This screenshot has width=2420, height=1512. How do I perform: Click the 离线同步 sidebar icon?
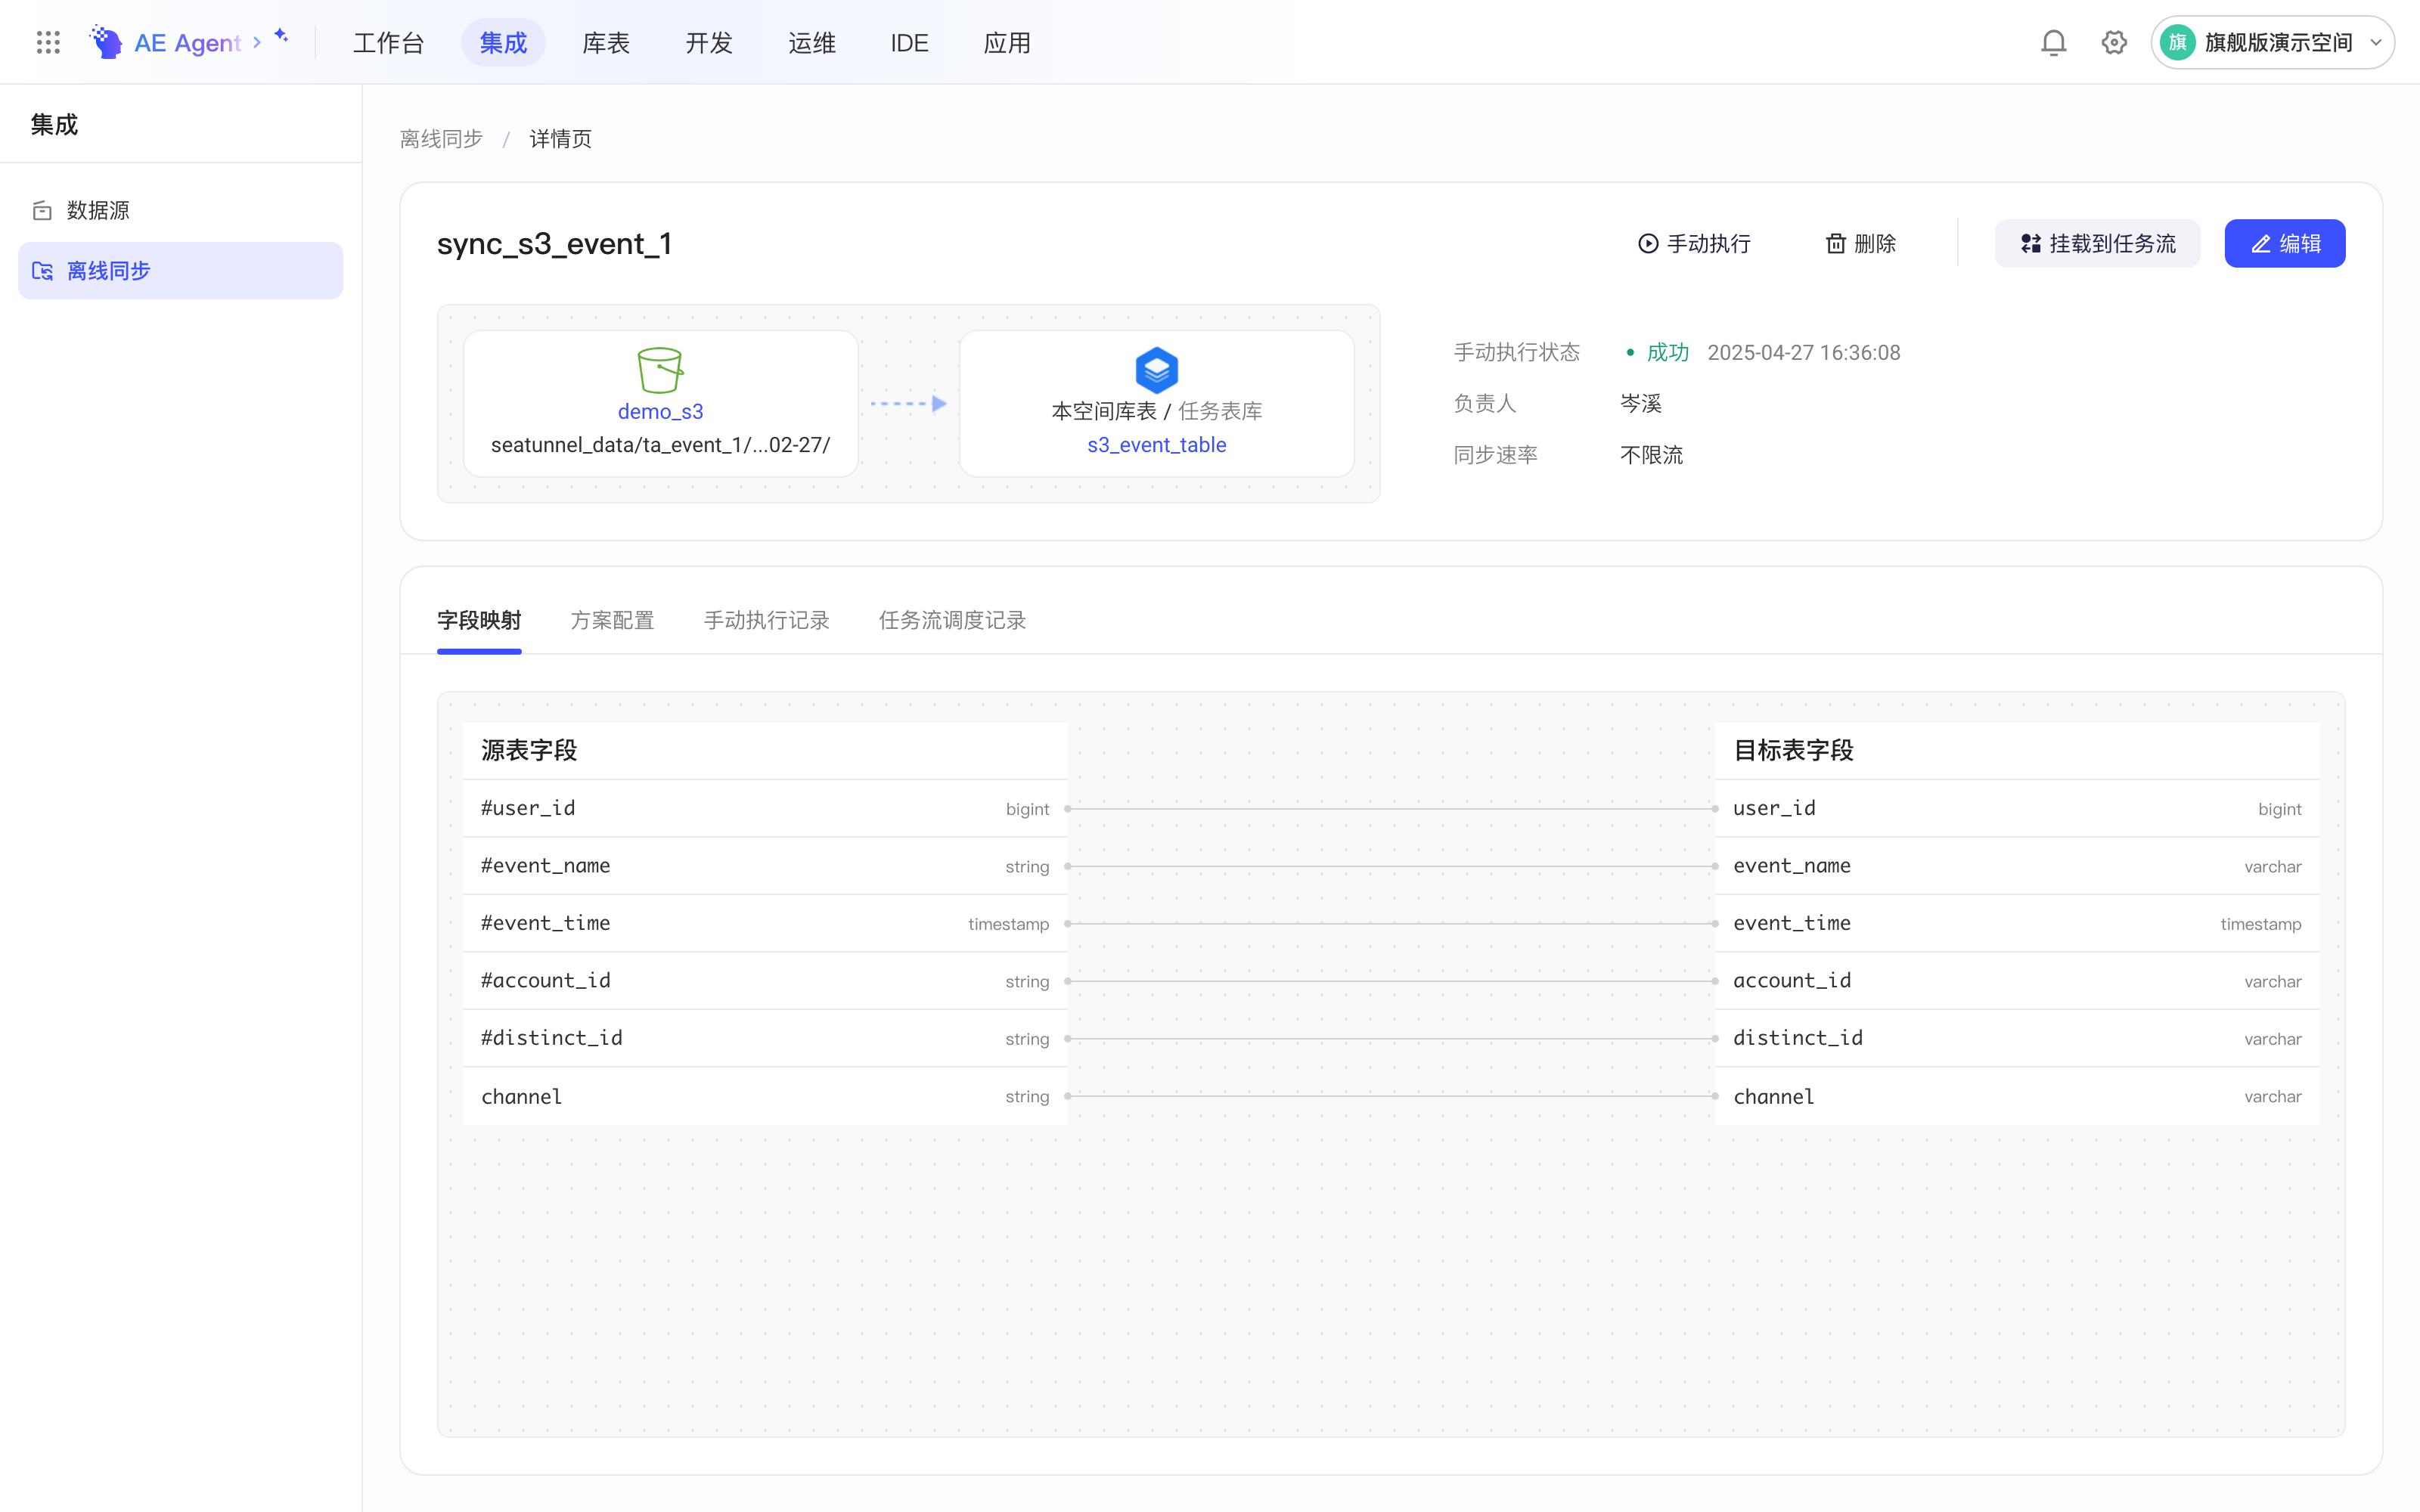click(x=42, y=271)
